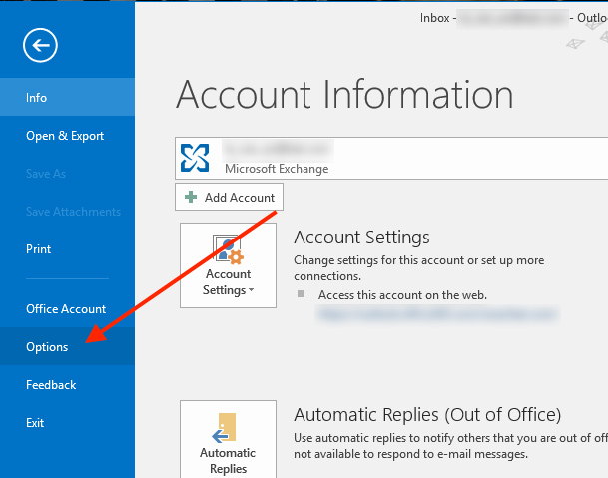Screen dimensions: 608x478
Task: Expand the Account Settings dropdown arrow
Action: point(250,291)
